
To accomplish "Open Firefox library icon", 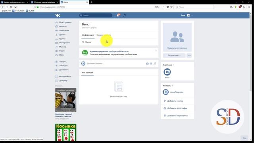I will point(231,7).
